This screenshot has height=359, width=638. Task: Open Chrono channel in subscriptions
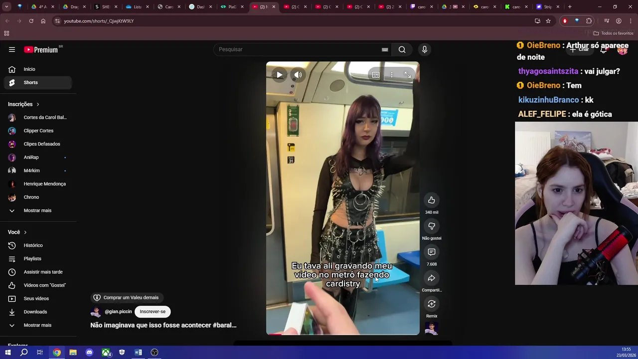(x=38, y=197)
